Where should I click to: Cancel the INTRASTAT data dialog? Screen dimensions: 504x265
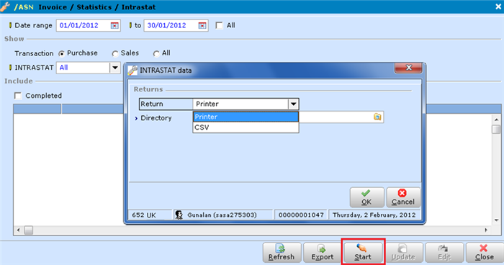click(403, 197)
